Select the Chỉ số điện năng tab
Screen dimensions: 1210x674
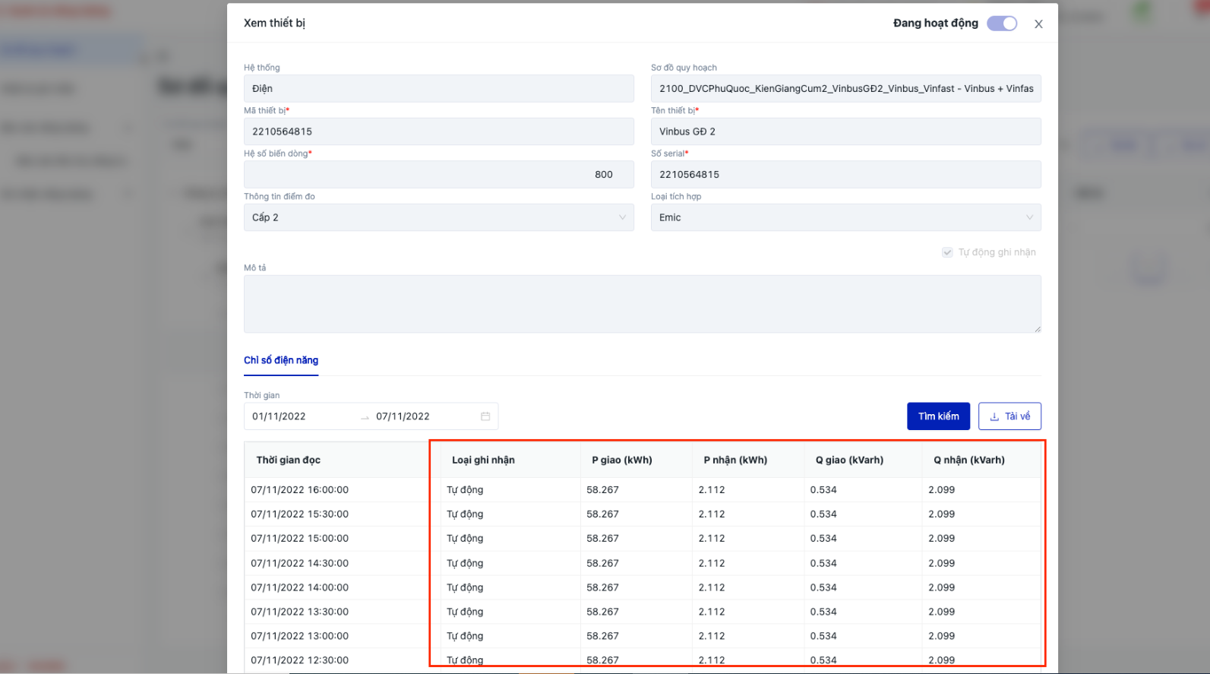point(281,360)
